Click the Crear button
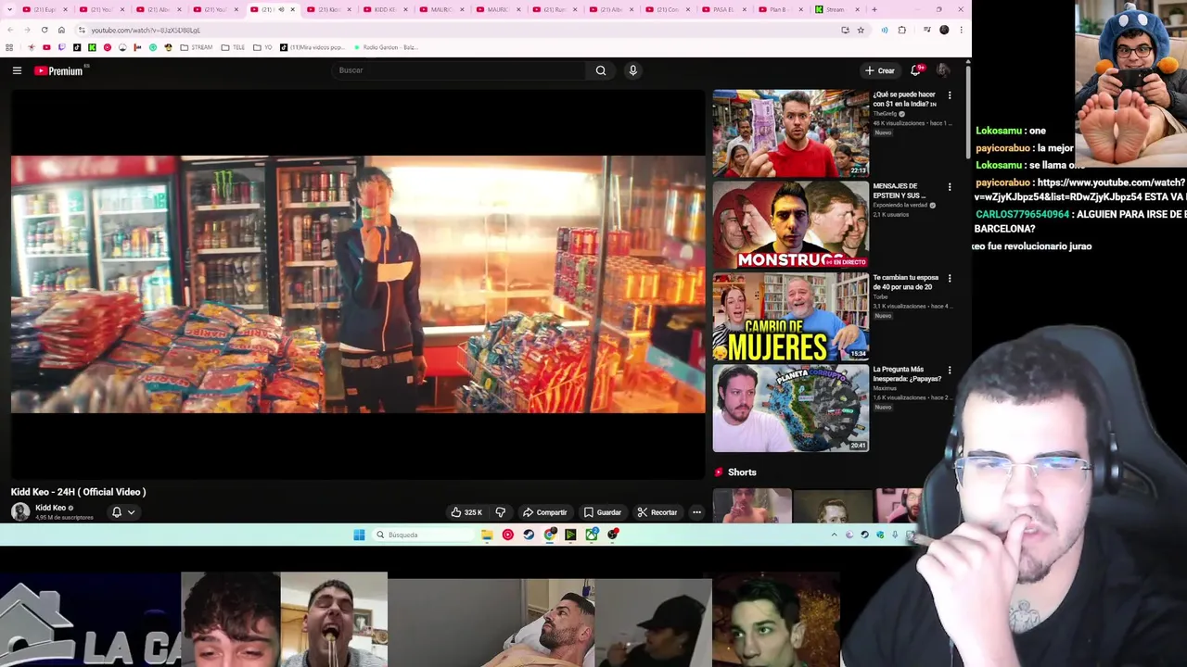 point(880,70)
